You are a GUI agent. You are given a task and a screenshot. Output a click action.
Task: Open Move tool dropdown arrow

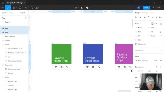click(10, 8)
